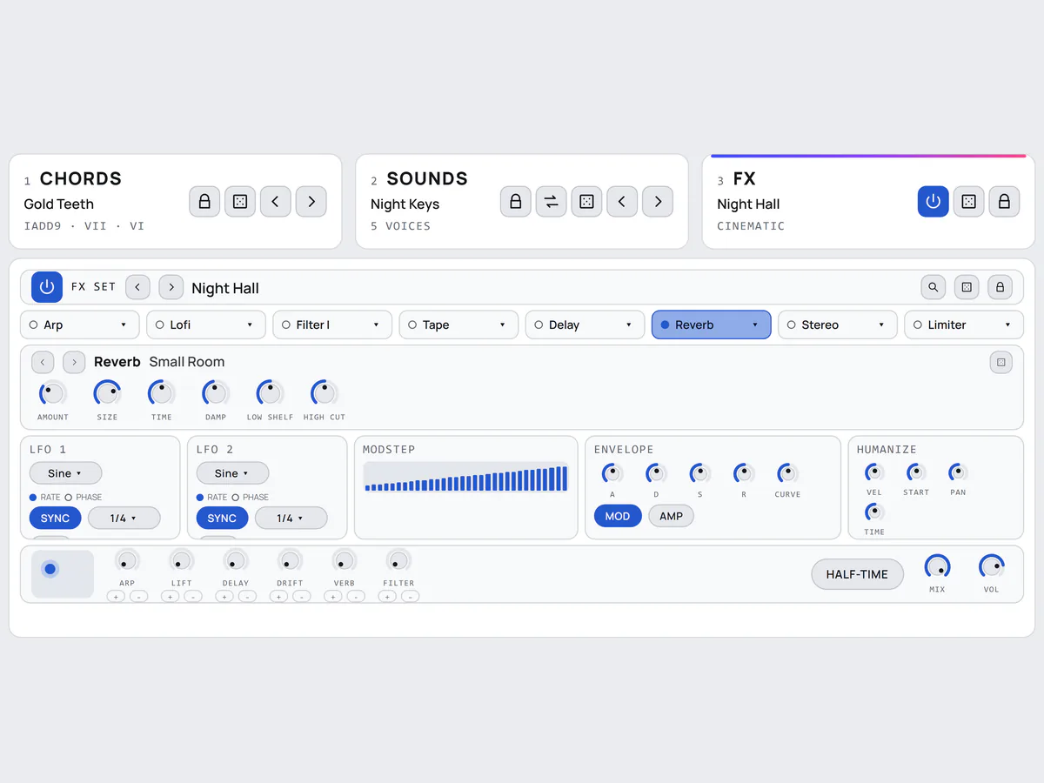Click the minus button under LIFT knob
Screen dimensions: 1044x783
(193, 597)
